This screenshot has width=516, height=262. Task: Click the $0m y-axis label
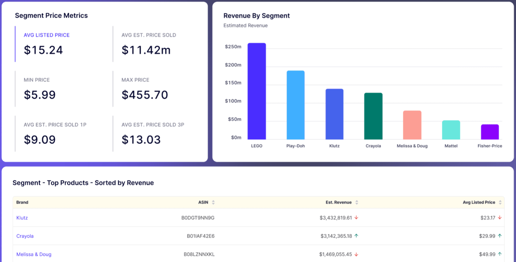[236, 137]
